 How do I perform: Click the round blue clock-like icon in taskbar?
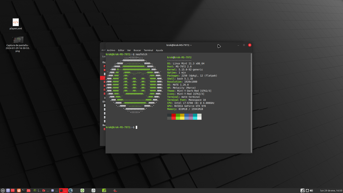click(70, 191)
